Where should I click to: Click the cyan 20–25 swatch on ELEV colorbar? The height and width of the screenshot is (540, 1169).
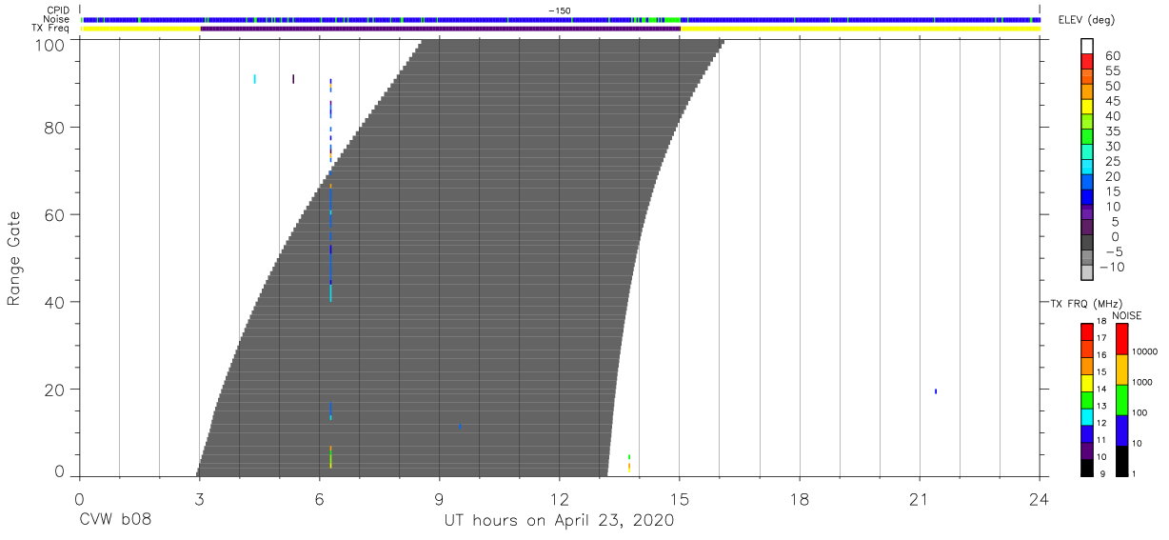1087,169
